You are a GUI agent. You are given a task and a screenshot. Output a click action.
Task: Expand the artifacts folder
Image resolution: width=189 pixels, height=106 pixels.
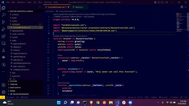(x=15, y=14)
